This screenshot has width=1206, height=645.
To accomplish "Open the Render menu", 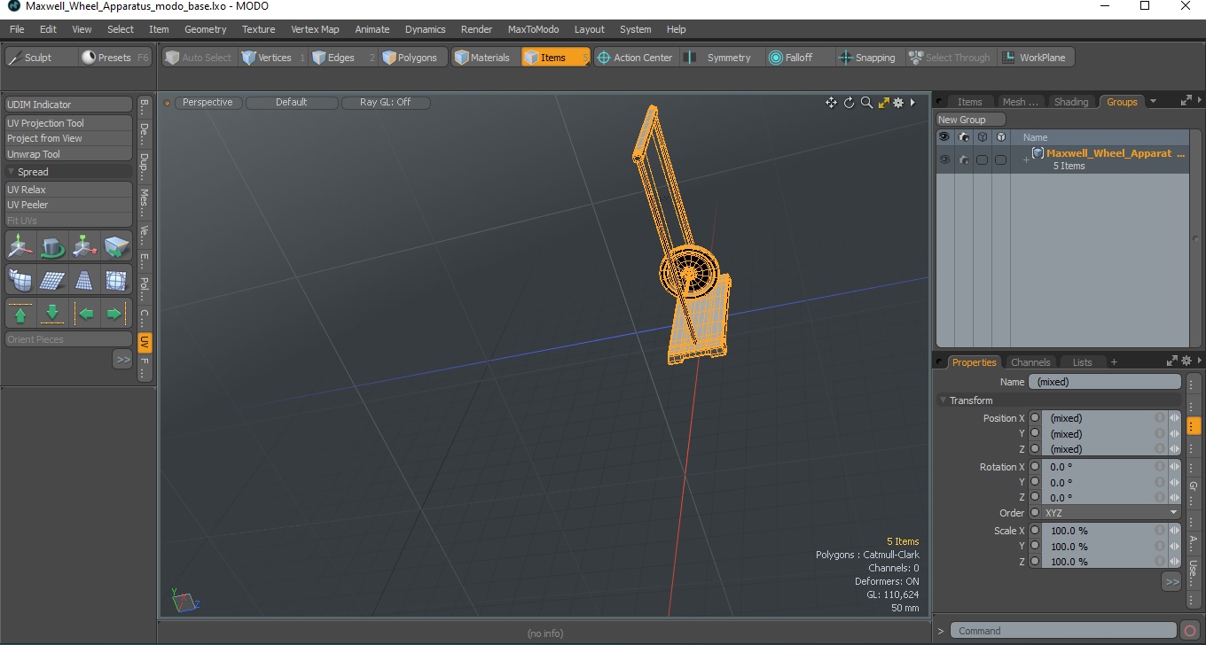I will coord(476,29).
